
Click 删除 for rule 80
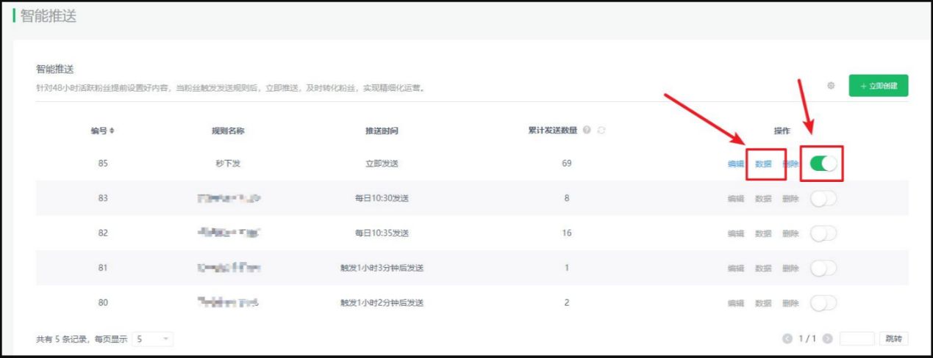point(790,303)
